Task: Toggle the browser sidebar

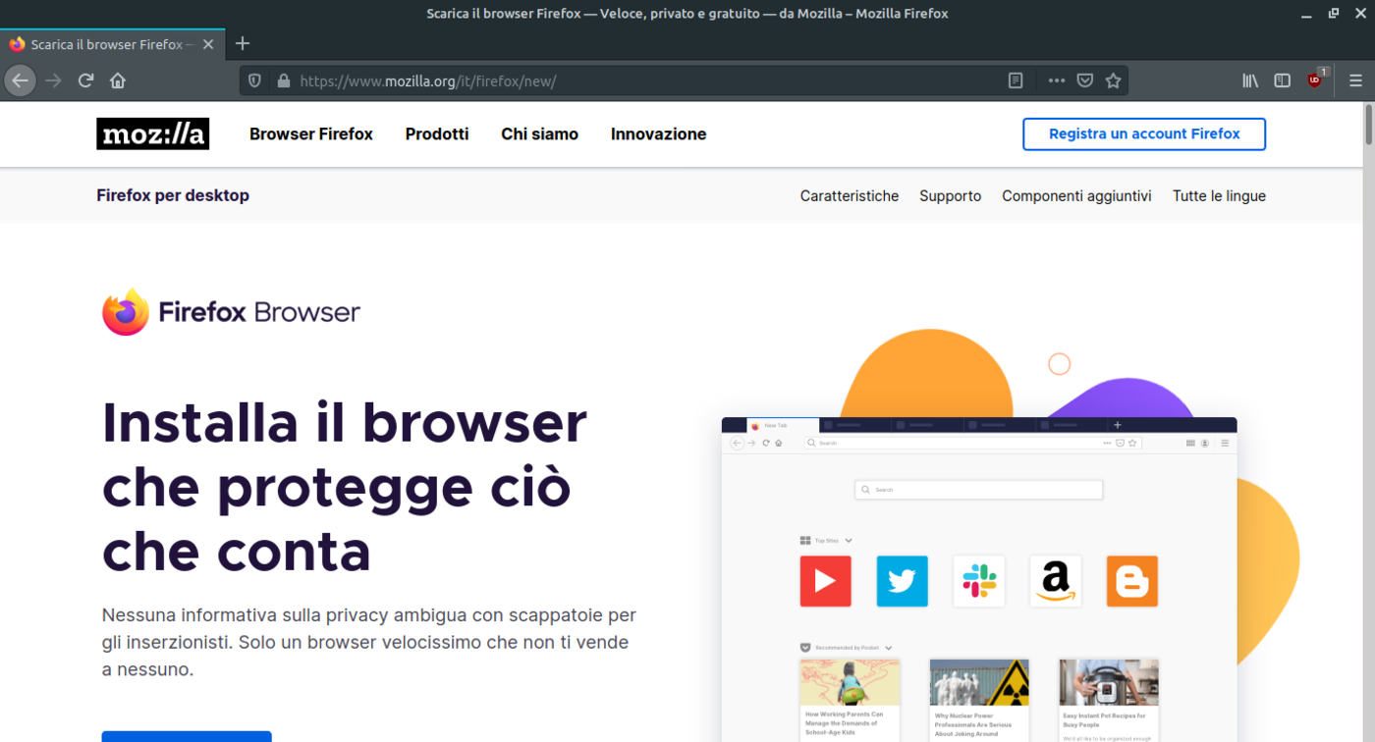Action: tap(1282, 80)
